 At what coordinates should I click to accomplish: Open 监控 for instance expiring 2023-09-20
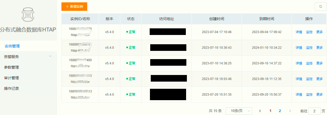pos(309,95)
